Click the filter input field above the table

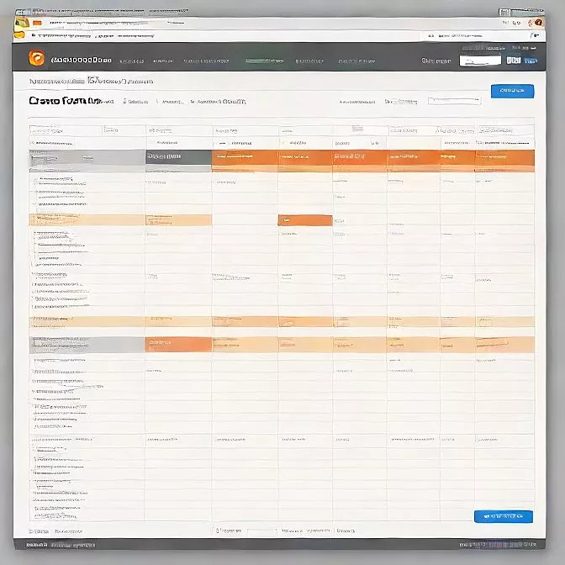click(454, 101)
